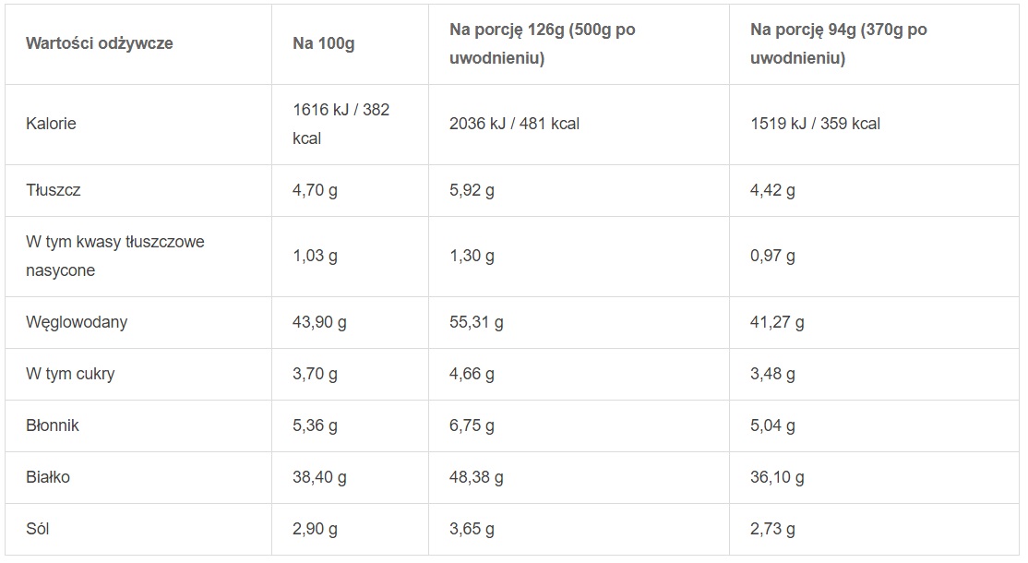Select the '55,31 g' carbohydrates value
This screenshot has width=1028, height=563.
[x=476, y=322]
